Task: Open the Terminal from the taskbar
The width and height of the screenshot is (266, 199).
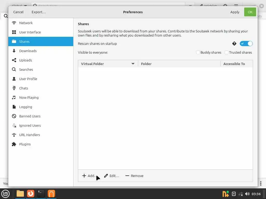Action: point(41,194)
